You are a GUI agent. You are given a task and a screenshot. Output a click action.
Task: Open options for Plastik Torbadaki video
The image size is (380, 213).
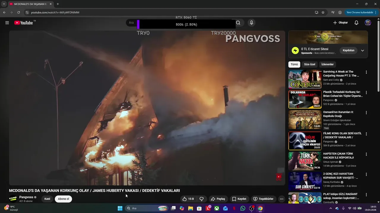(x=366, y=93)
